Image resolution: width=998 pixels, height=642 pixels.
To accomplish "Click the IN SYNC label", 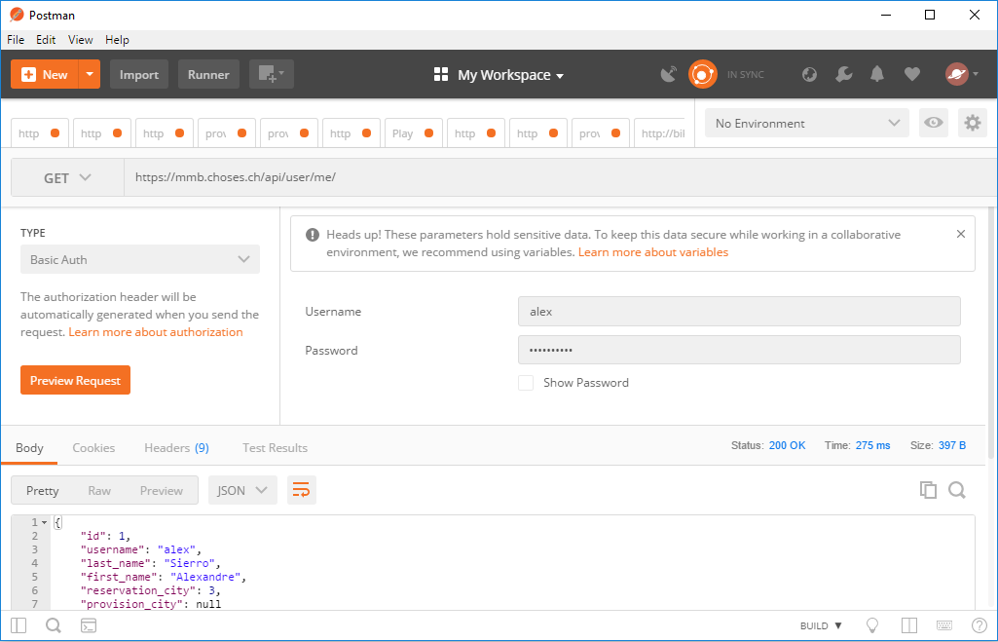I will [x=745, y=74].
